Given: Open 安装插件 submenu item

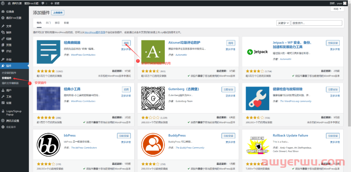Looking at the screenshot, I should coord(6,78).
